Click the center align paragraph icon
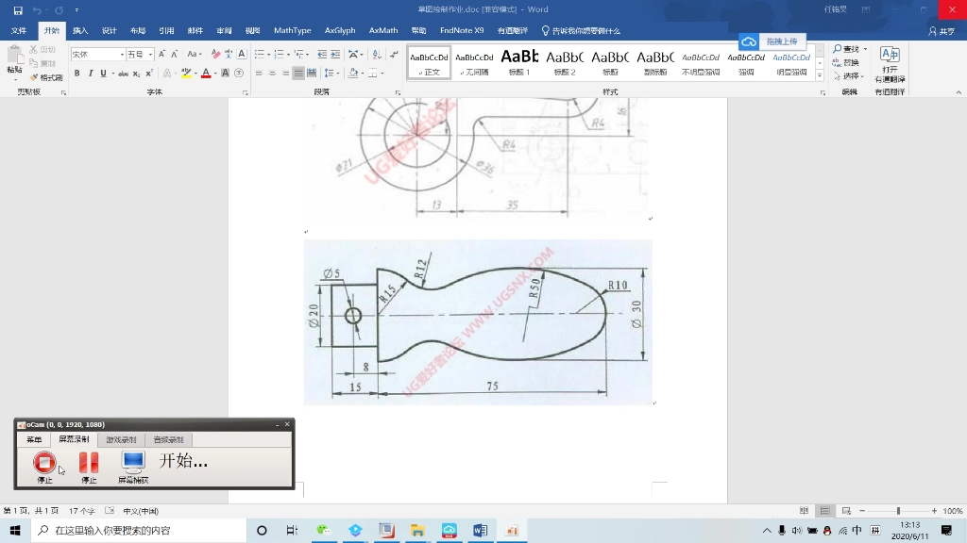The image size is (967, 543). 271,73
